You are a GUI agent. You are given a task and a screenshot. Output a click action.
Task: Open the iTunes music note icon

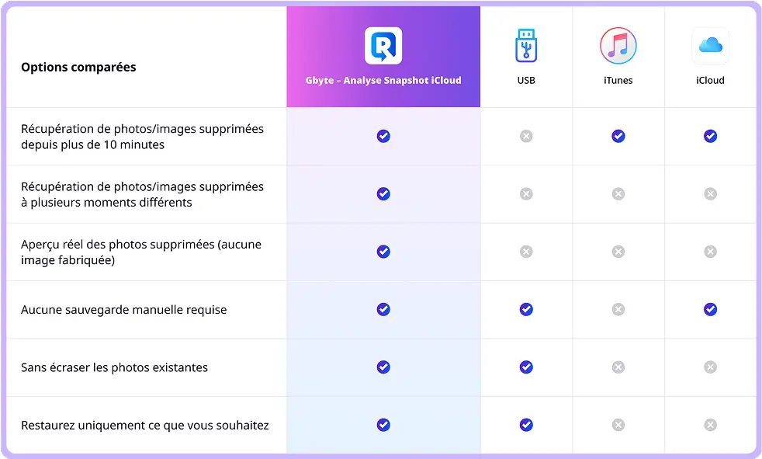(x=618, y=46)
